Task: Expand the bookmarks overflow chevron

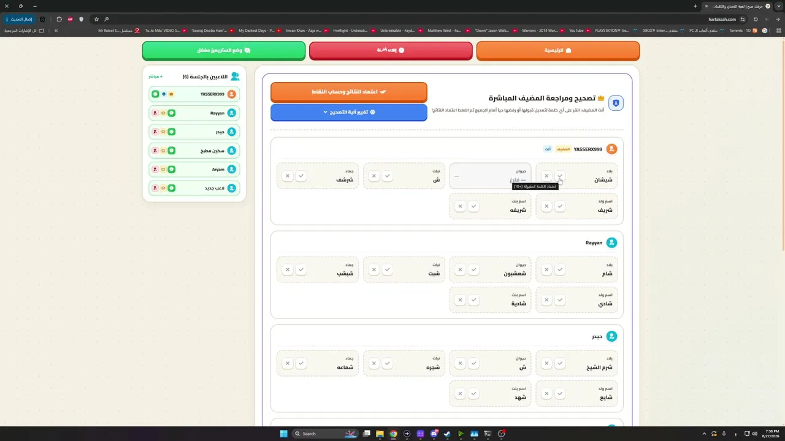Action: pyautogui.click(x=56, y=31)
